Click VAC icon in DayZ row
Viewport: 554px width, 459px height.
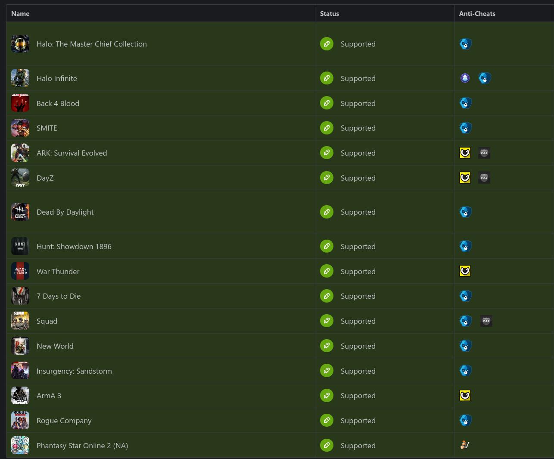[x=484, y=178]
